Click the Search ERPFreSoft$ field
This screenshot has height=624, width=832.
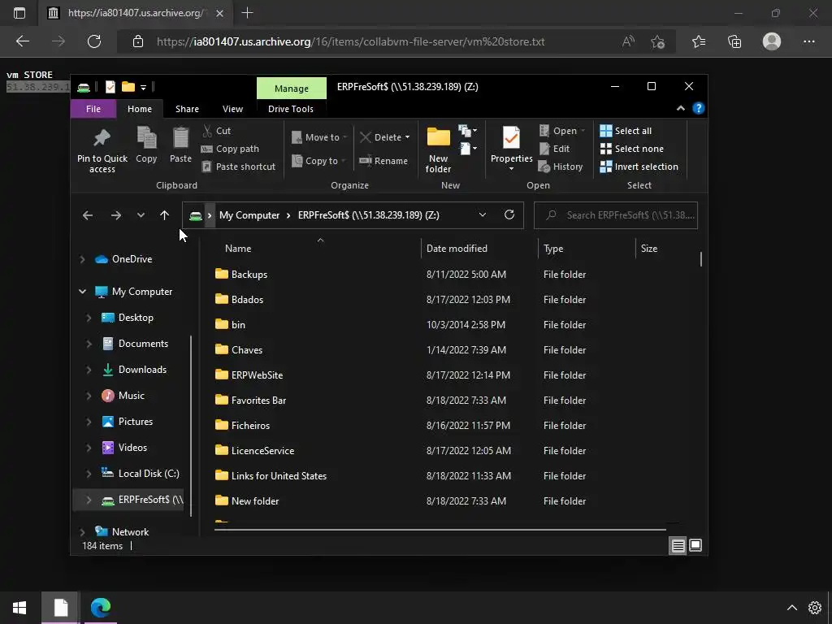[x=616, y=214]
